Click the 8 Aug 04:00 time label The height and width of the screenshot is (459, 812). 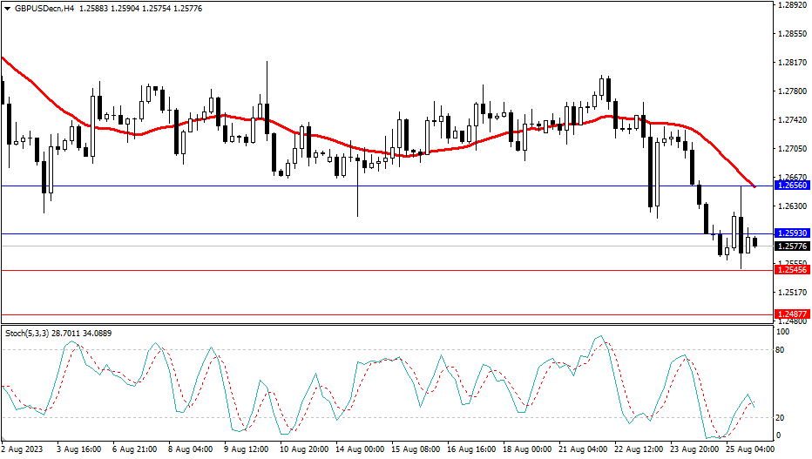click(x=191, y=449)
